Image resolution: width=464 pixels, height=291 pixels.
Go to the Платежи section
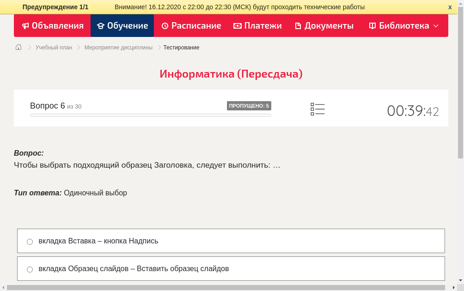click(x=257, y=26)
